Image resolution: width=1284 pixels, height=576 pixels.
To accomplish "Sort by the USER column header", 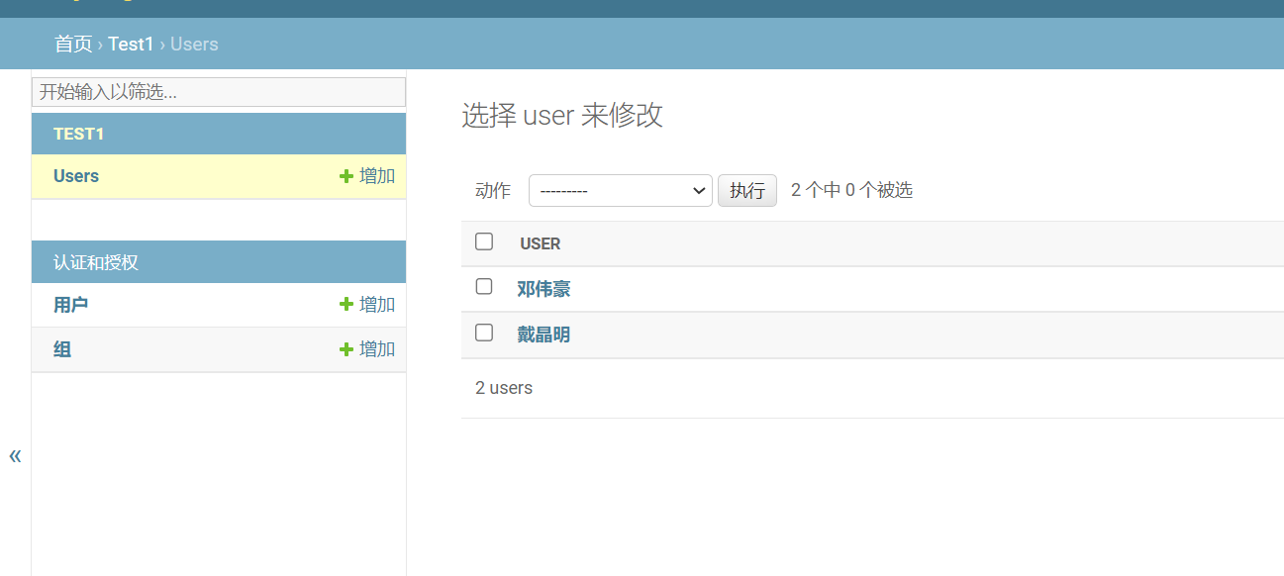I will tap(541, 243).
